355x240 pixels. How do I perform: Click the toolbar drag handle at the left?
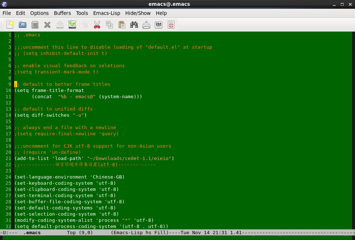click(x=1, y=25)
